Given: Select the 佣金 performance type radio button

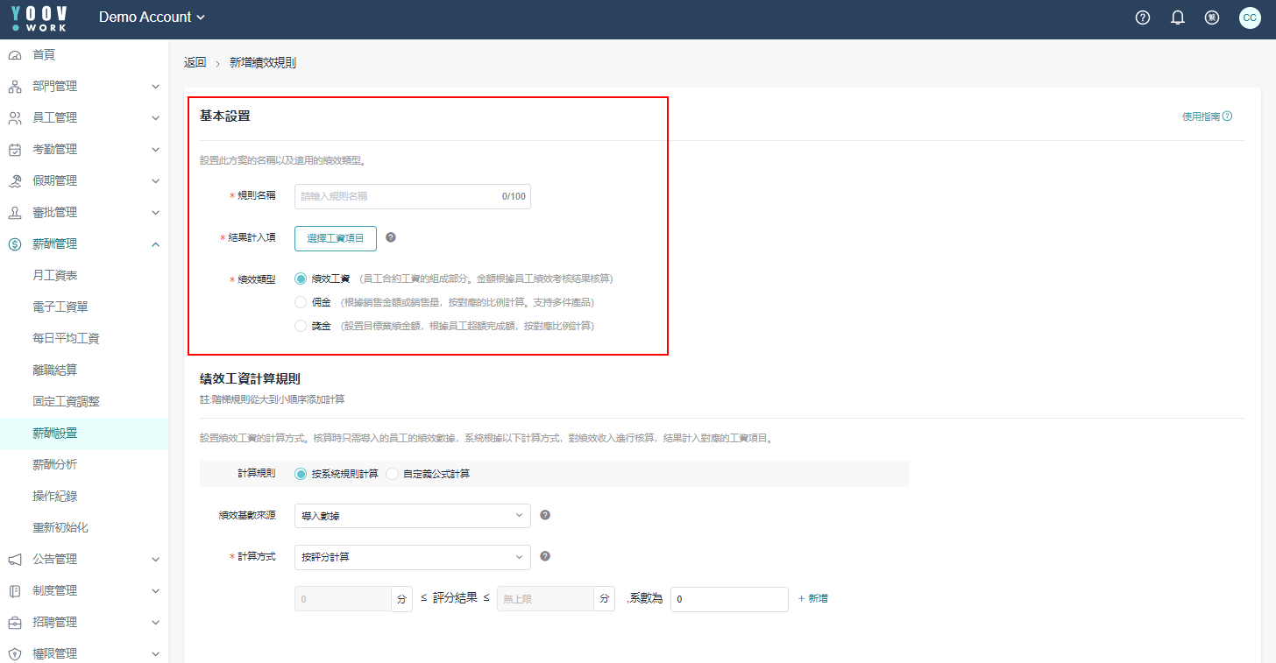Looking at the screenshot, I should pos(301,302).
